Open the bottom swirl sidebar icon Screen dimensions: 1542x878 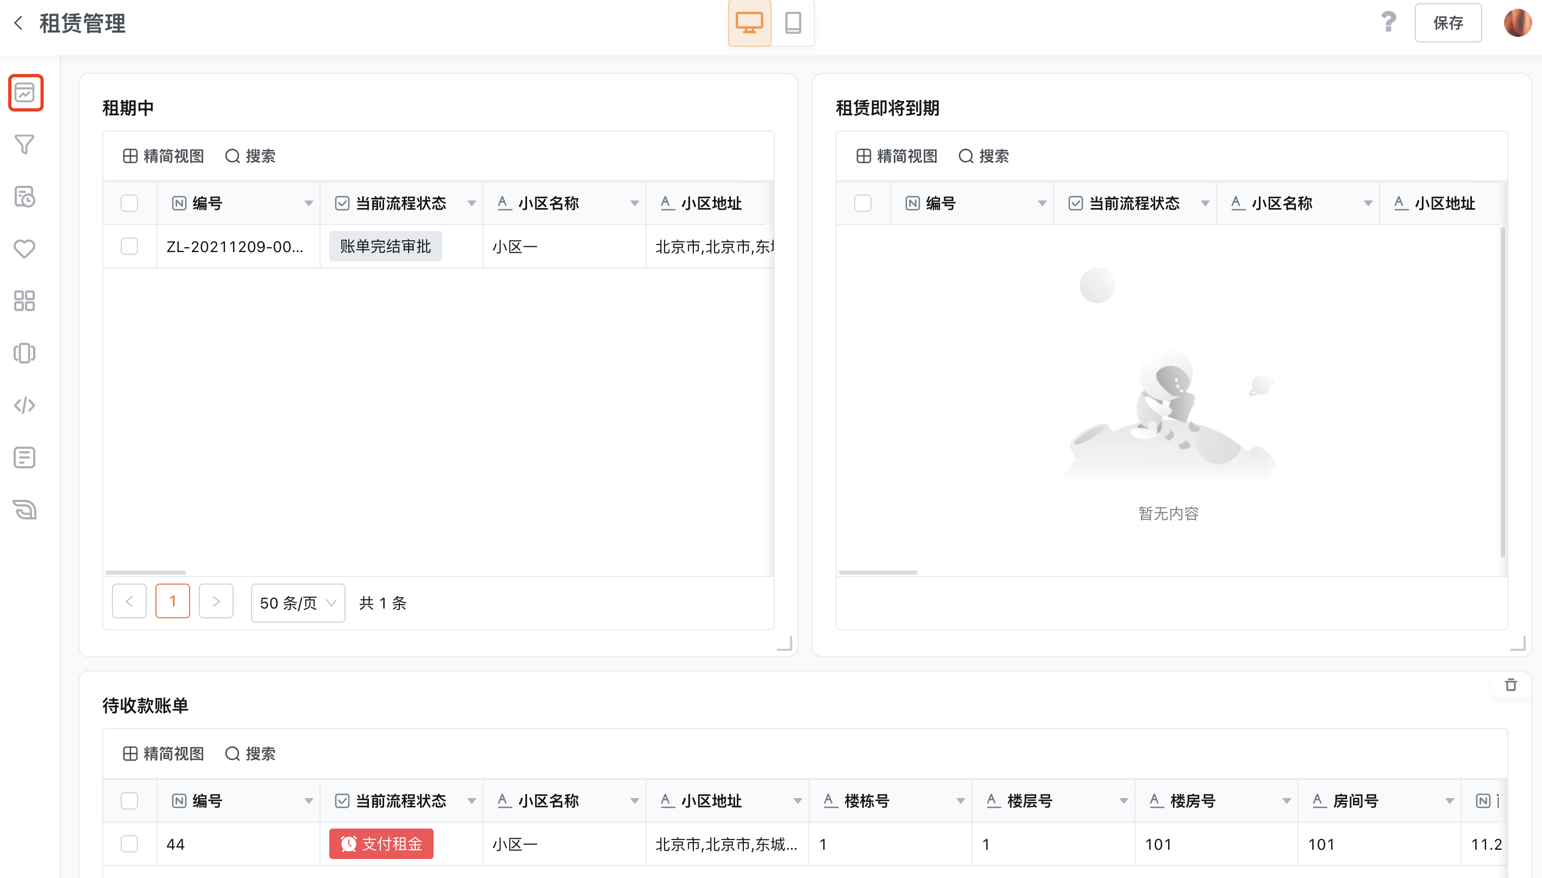point(25,510)
